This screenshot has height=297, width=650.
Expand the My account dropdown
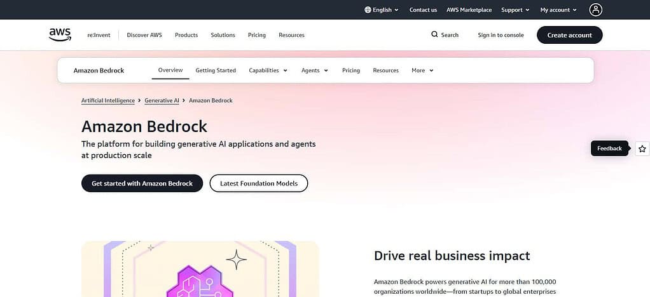(x=558, y=10)
